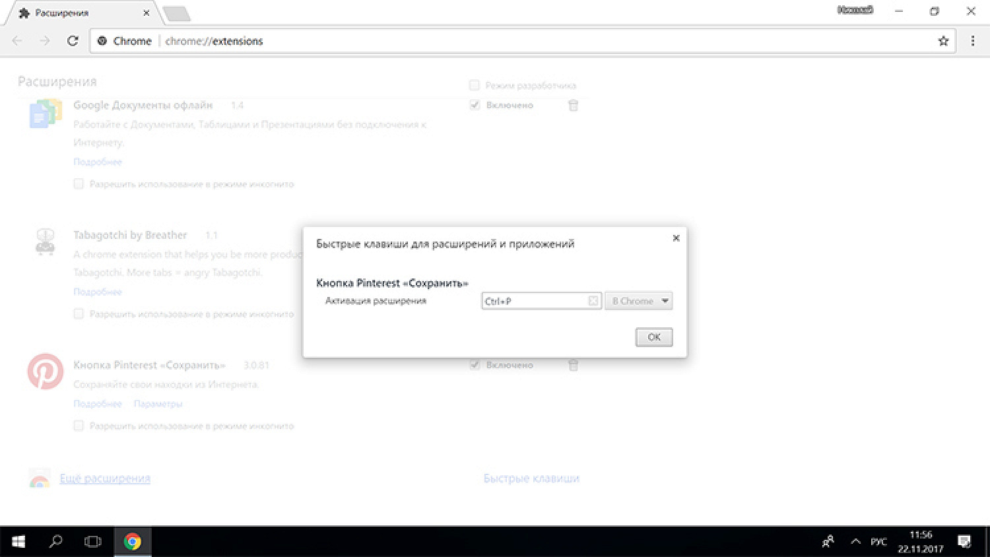
Task: Open the Action Center notifications
Action: (x=964, y=542)
